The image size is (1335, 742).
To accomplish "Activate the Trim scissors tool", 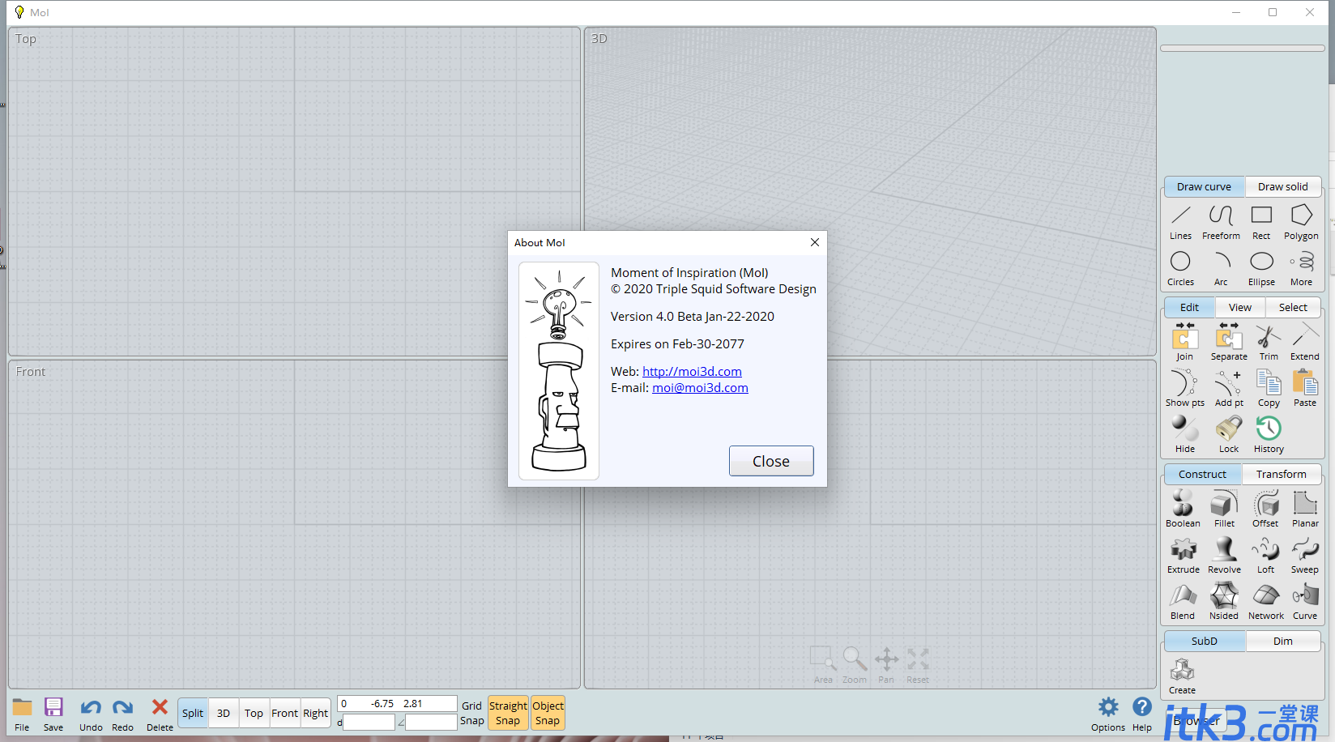I will tap(1269, 342).
